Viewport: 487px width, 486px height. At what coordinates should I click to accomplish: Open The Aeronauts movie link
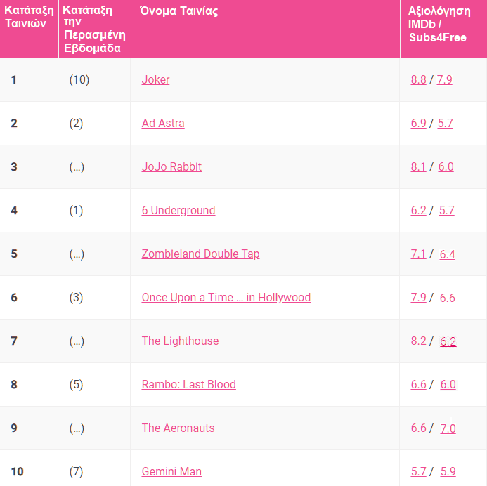click(178, 428)
